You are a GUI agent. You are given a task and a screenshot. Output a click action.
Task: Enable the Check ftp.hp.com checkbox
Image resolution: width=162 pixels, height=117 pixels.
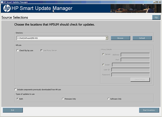[18, 51]
